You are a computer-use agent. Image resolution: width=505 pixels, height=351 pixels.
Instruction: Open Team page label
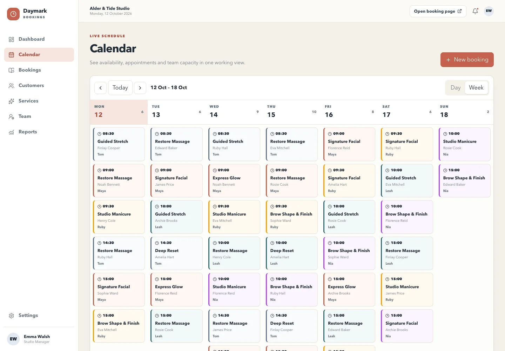(x=25, y=117)
